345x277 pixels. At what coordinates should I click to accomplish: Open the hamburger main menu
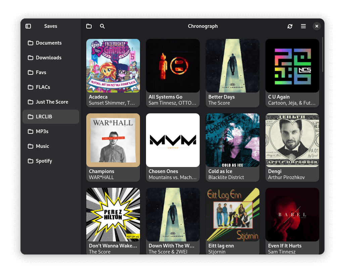coord(303,26)
